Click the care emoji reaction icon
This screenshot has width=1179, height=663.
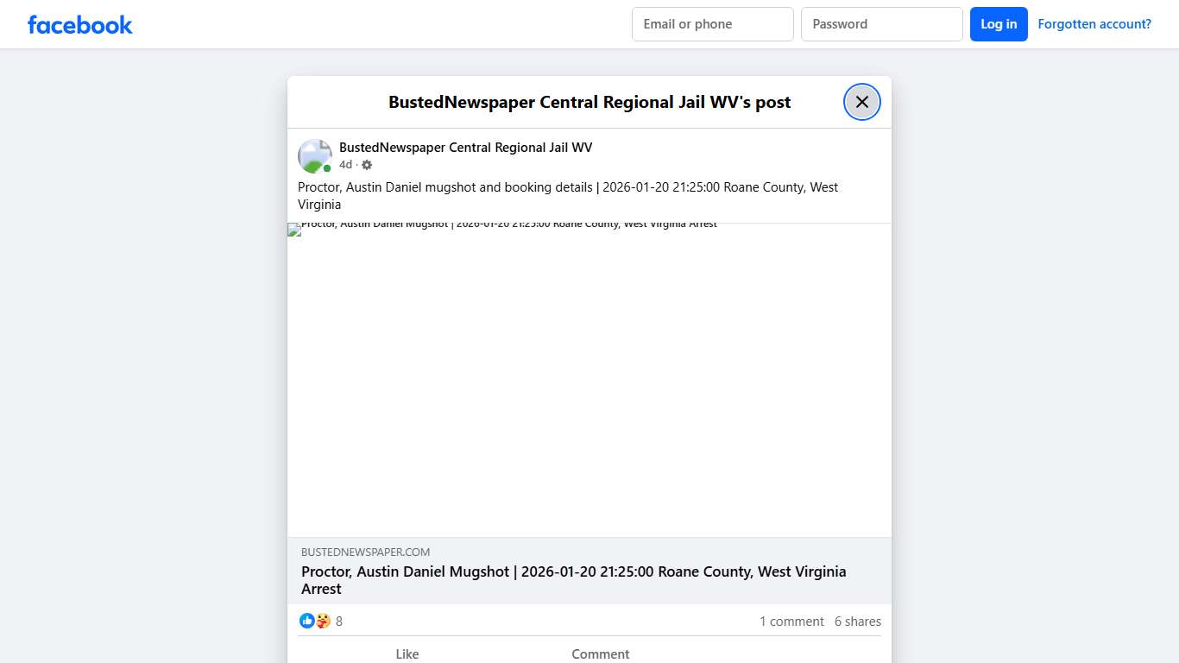(322, 621)
